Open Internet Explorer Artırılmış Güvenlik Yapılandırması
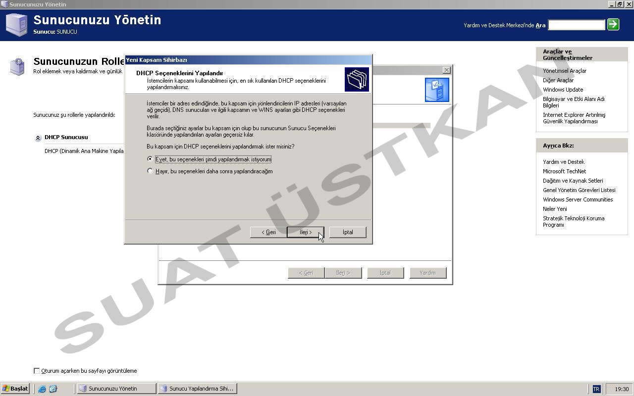The height and width of the screenshot is (396, 634). 574,118
